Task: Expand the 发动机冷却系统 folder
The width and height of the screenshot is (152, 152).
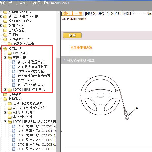Action: 1,21
